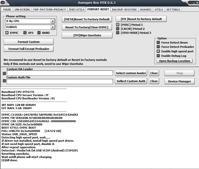The width and height of the screenshot is (199, 169).
Task: Open the top-left window menu arrow icon
Action: point(3,3)
